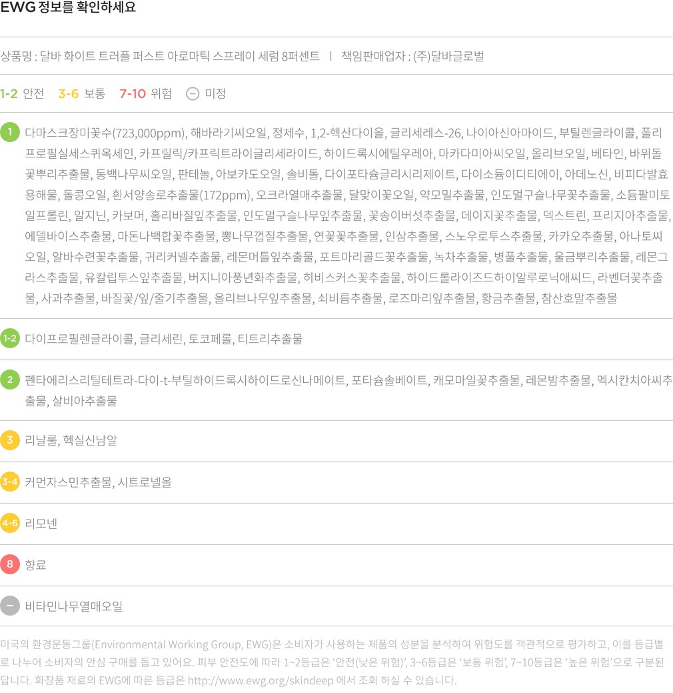The image size is (673, 693).
Task: Click the 리모넨 ingredient text
Action: point(41,524)
